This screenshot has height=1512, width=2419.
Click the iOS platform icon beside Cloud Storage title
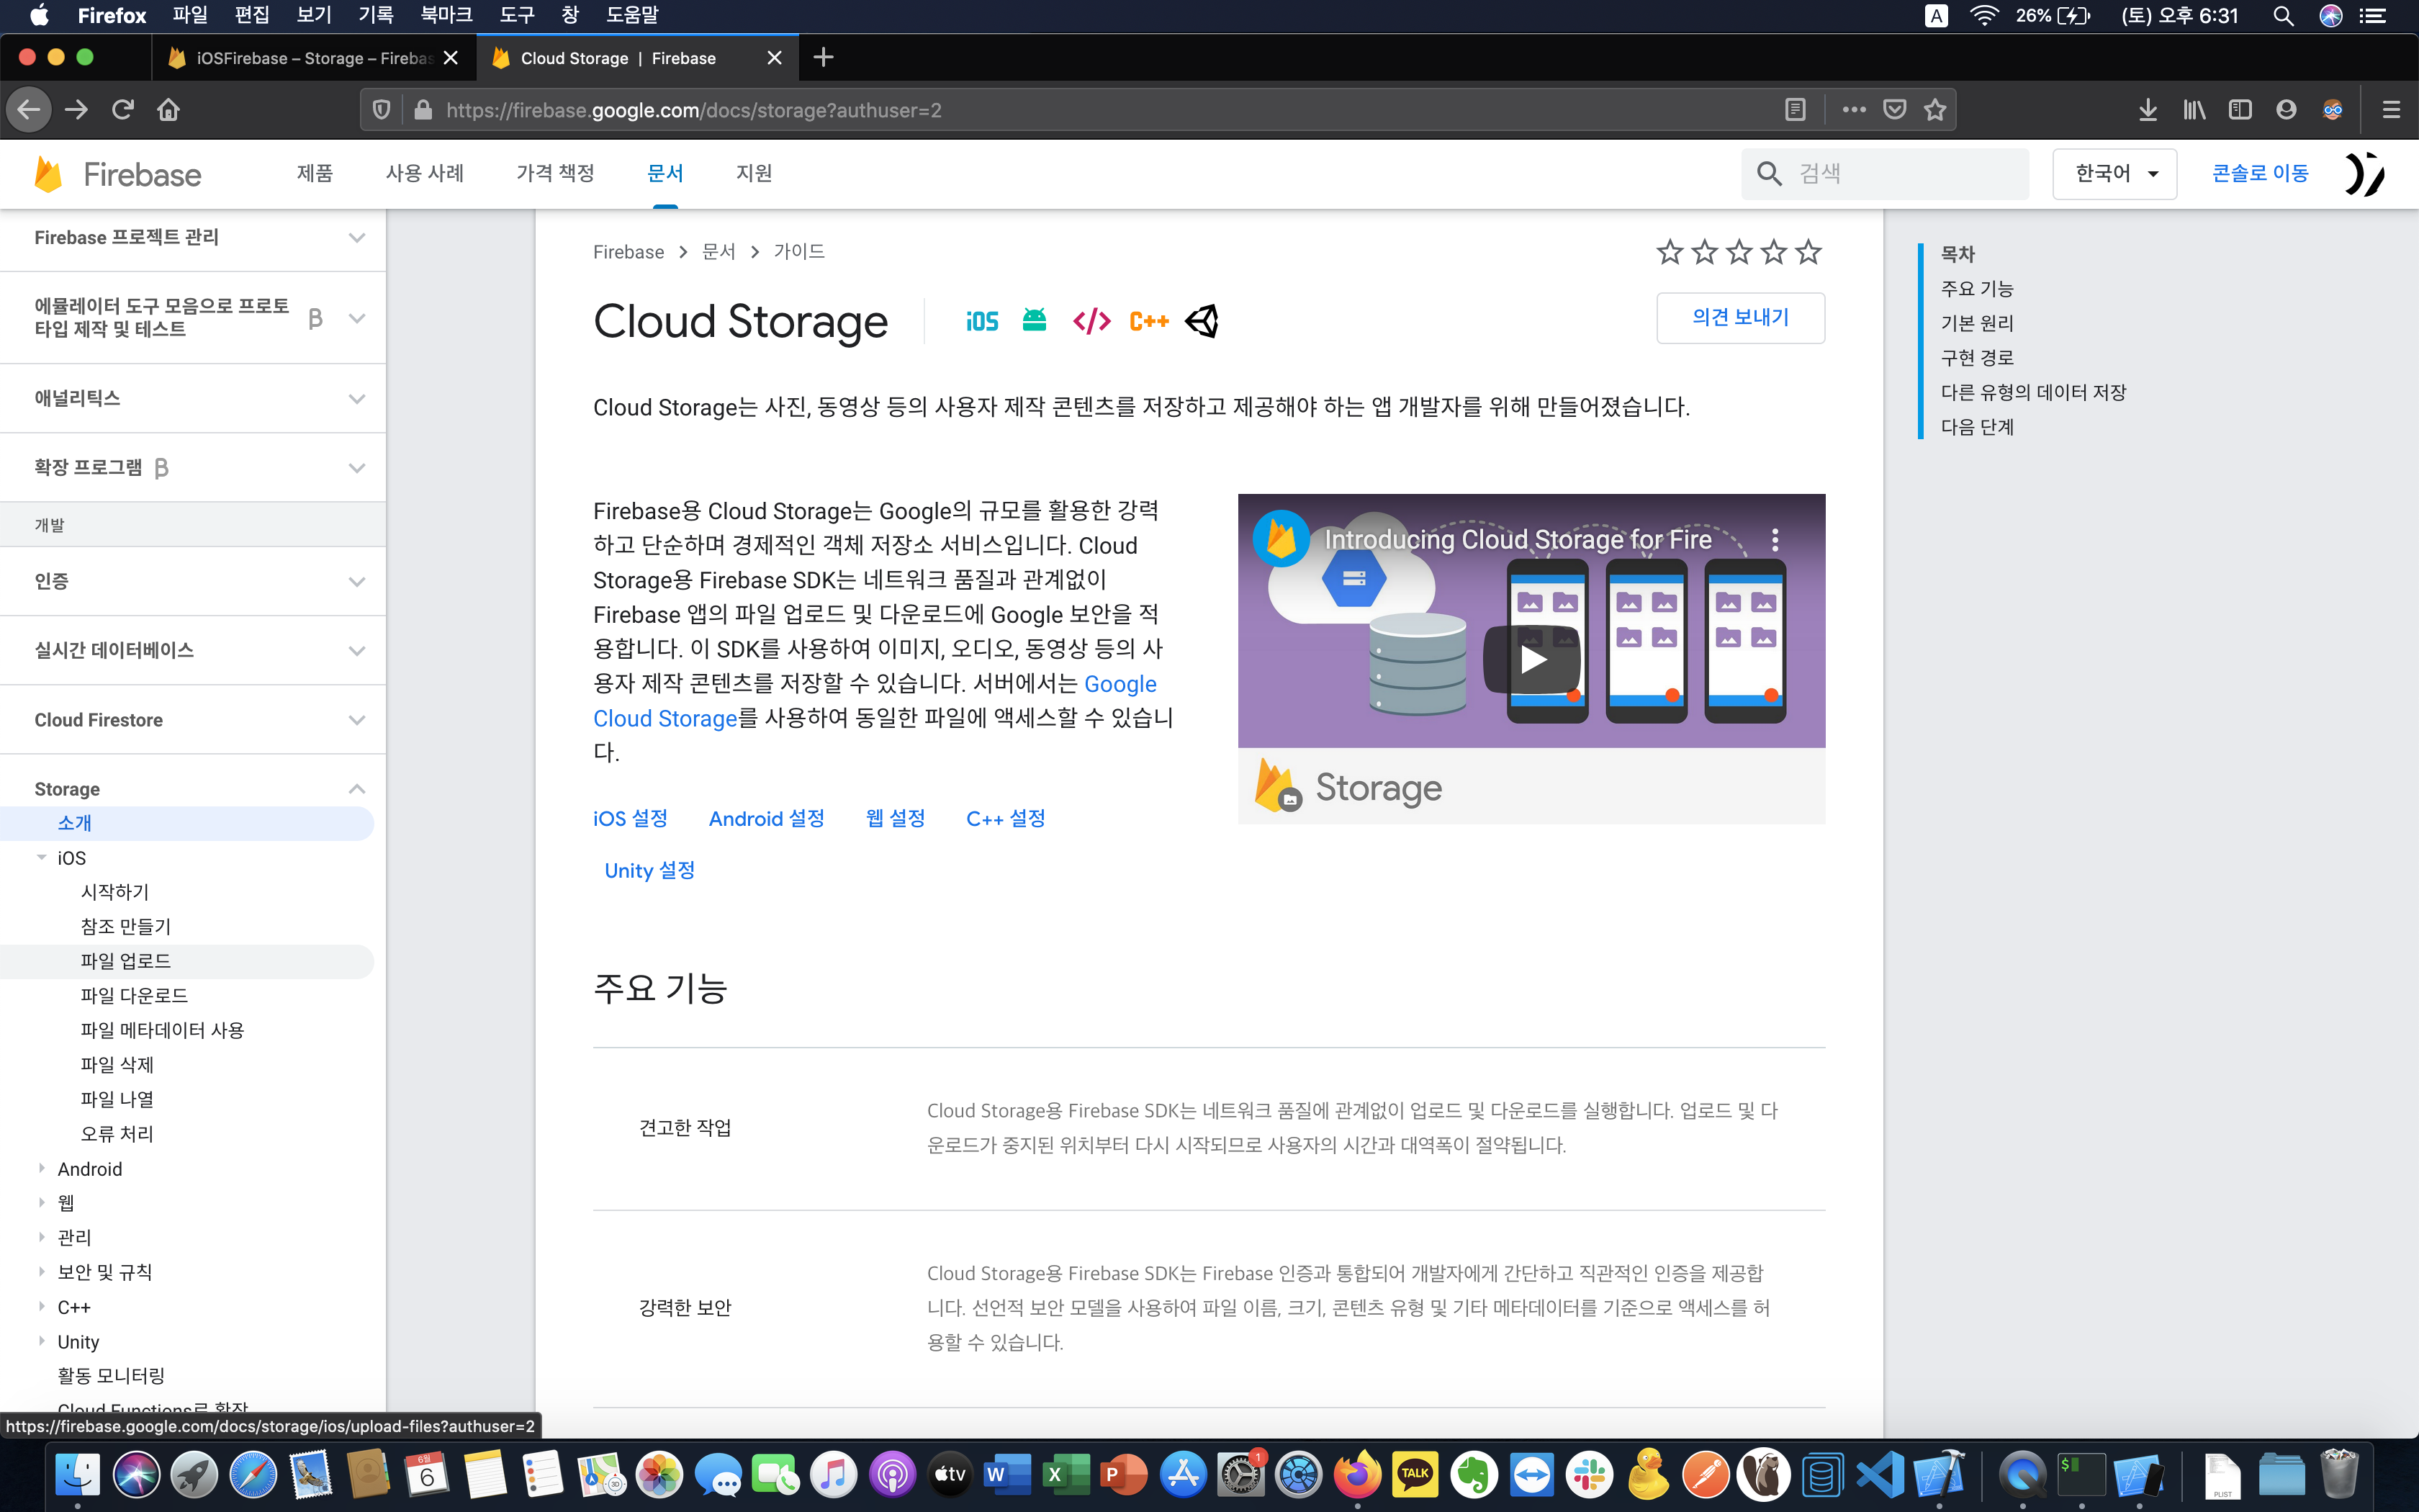pyautogui.click(x=981, y=321)
